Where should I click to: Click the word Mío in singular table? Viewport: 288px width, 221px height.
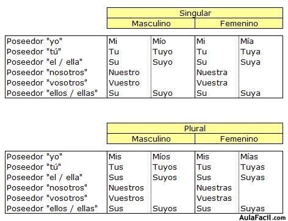coord(159,42)
